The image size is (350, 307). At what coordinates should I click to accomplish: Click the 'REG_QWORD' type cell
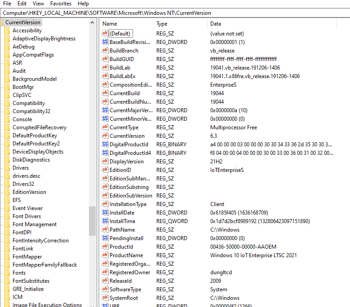(172, 221)
